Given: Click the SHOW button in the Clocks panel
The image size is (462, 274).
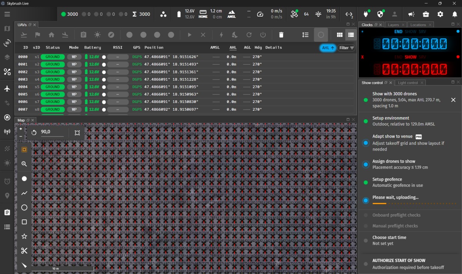Looking at the screenshot, I should pyautogui.click(x=410, y=31).
